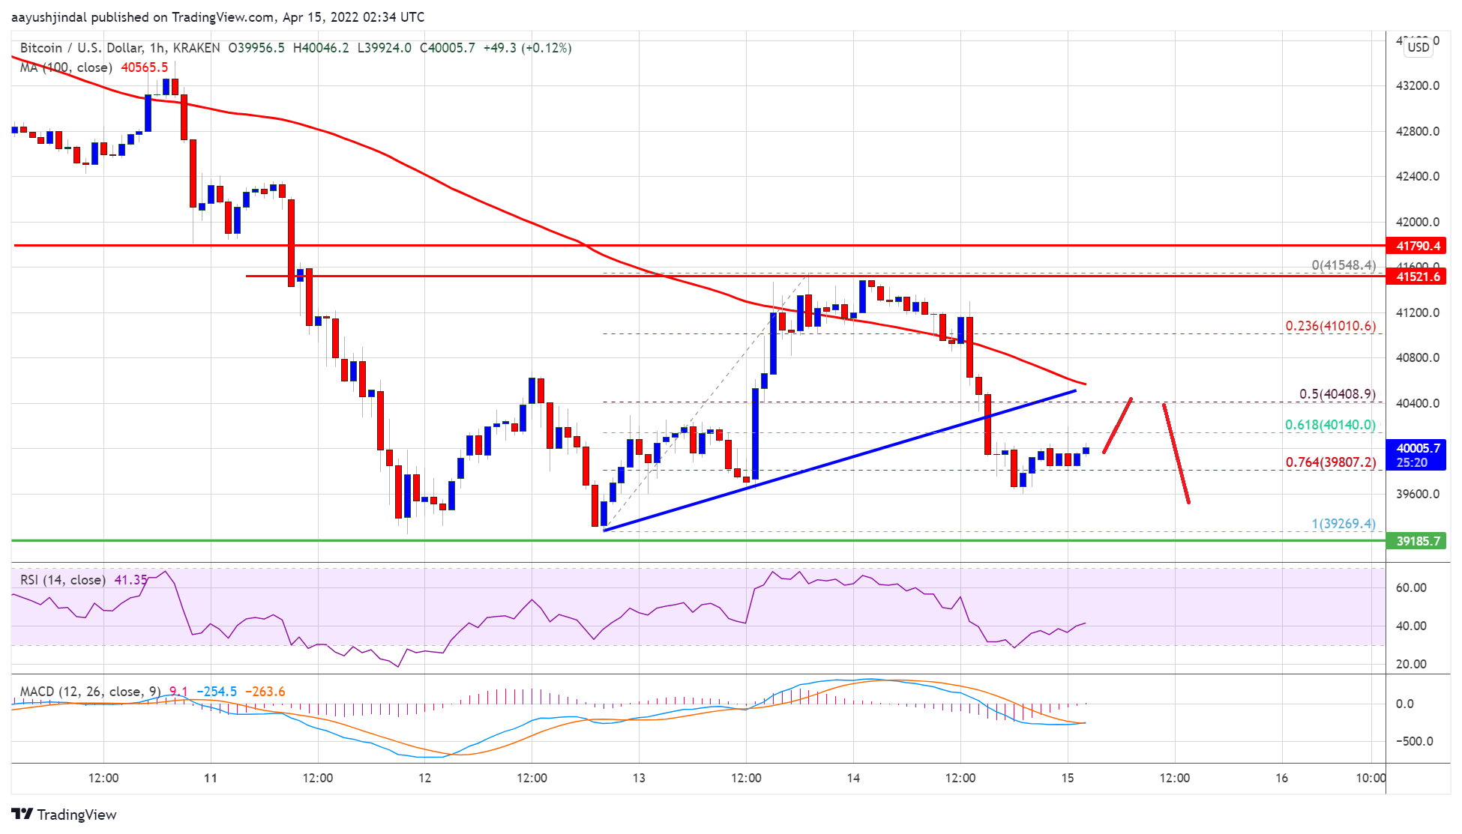Click the 40005.7 current price tag

pyautogui.click(x=1418, y=448)
